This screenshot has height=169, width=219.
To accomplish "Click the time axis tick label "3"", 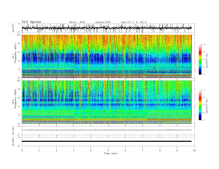I will [74, 150].
